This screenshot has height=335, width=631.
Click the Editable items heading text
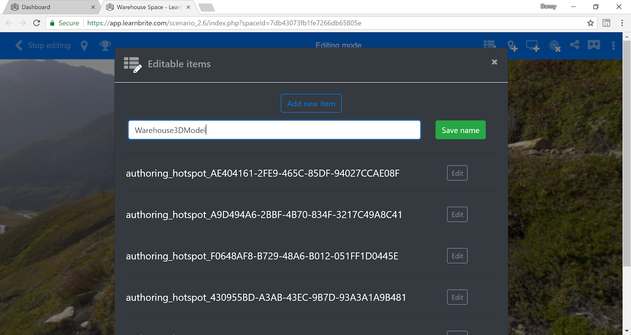179,64
